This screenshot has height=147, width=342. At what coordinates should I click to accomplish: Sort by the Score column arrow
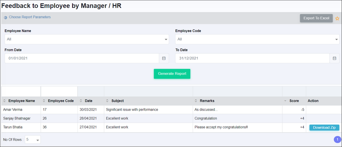click(285, 101)
